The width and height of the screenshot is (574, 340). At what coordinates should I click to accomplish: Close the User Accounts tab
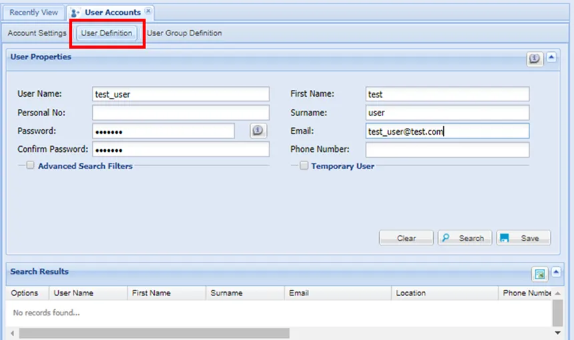(x=148, y=11)
